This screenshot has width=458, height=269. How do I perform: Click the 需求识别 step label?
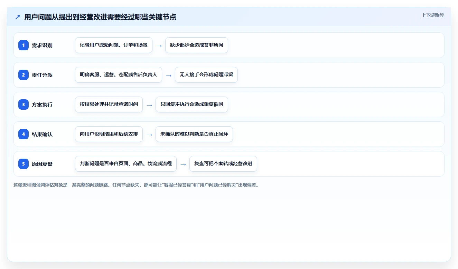pyautogui.click(x=42, y=45)
